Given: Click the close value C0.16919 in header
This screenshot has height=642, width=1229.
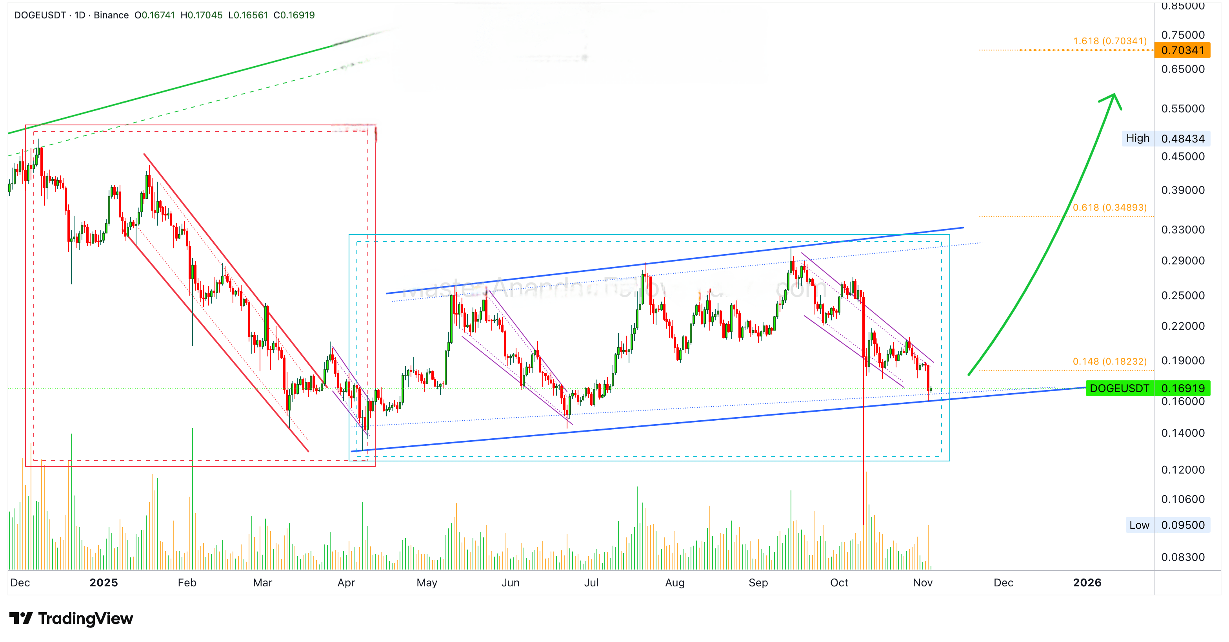Looking at the screenshot, I should click(294, 15).
